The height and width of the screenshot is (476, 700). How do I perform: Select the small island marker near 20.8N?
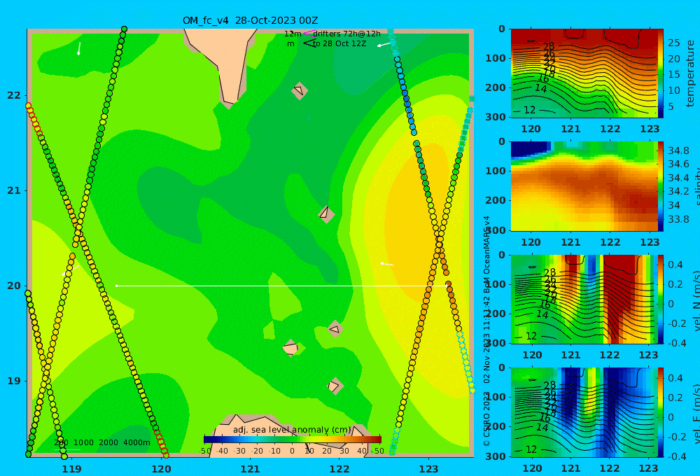[x=326, y=213]
